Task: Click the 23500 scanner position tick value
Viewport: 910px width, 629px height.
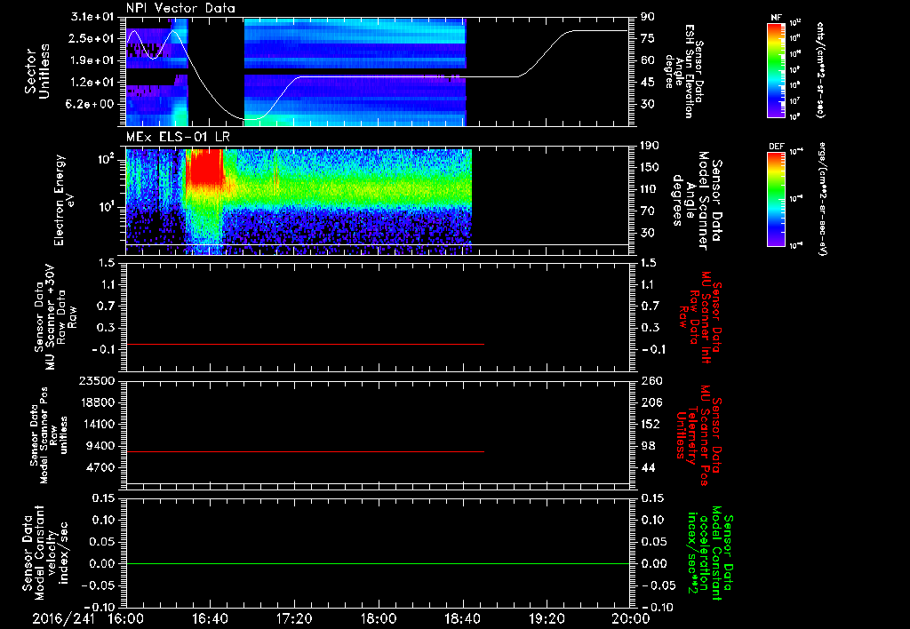Action: (x=97, y=380)
